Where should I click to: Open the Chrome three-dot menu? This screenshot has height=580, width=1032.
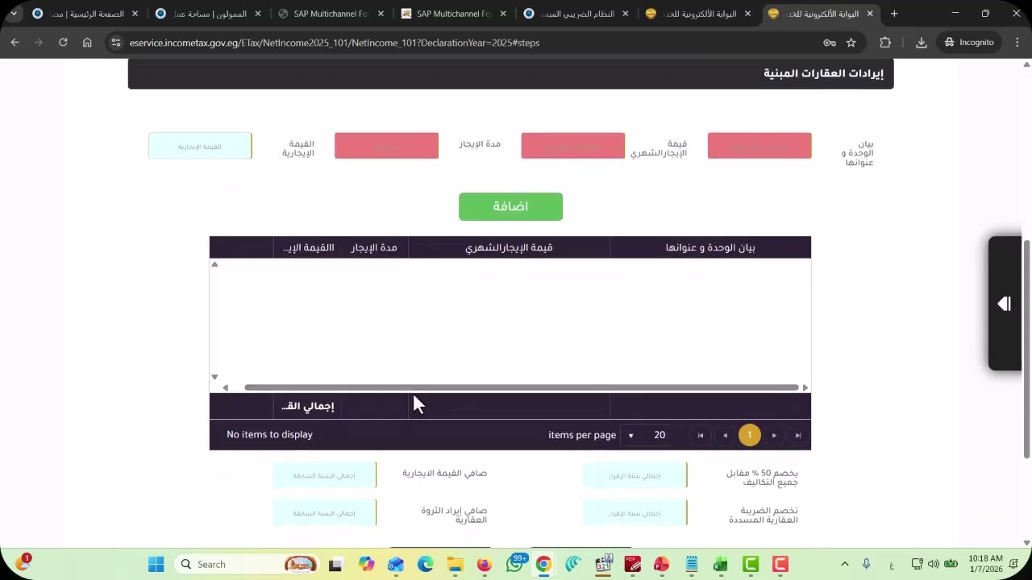pos(1017,43)
